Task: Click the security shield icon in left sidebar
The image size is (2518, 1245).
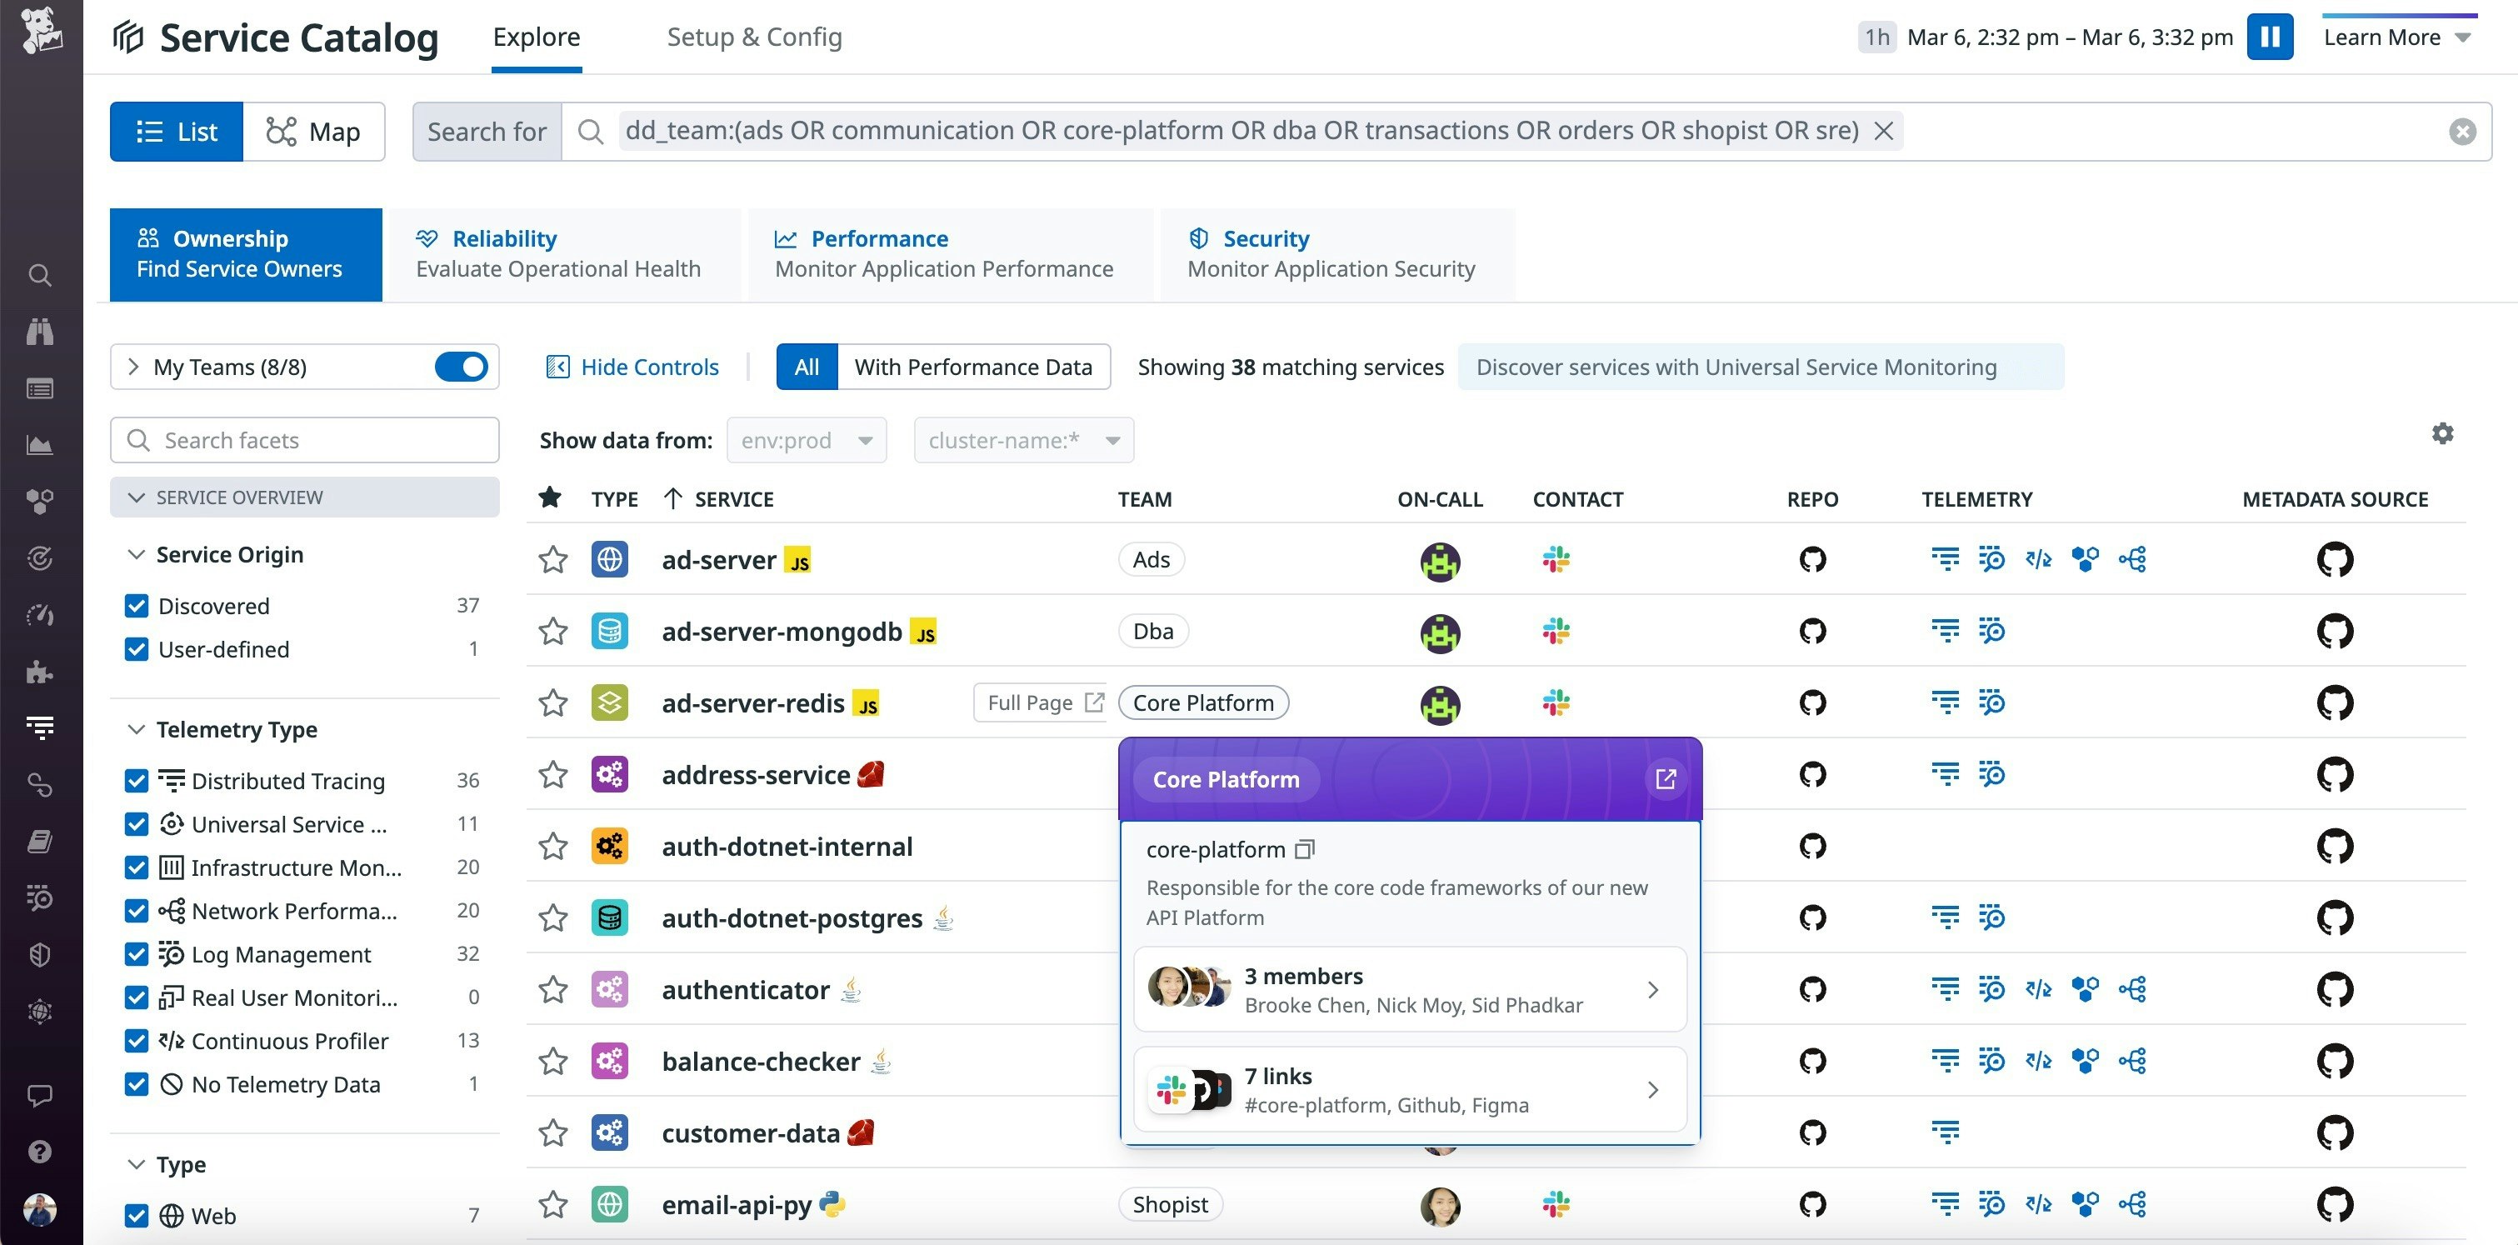Action: click(39, 955)
